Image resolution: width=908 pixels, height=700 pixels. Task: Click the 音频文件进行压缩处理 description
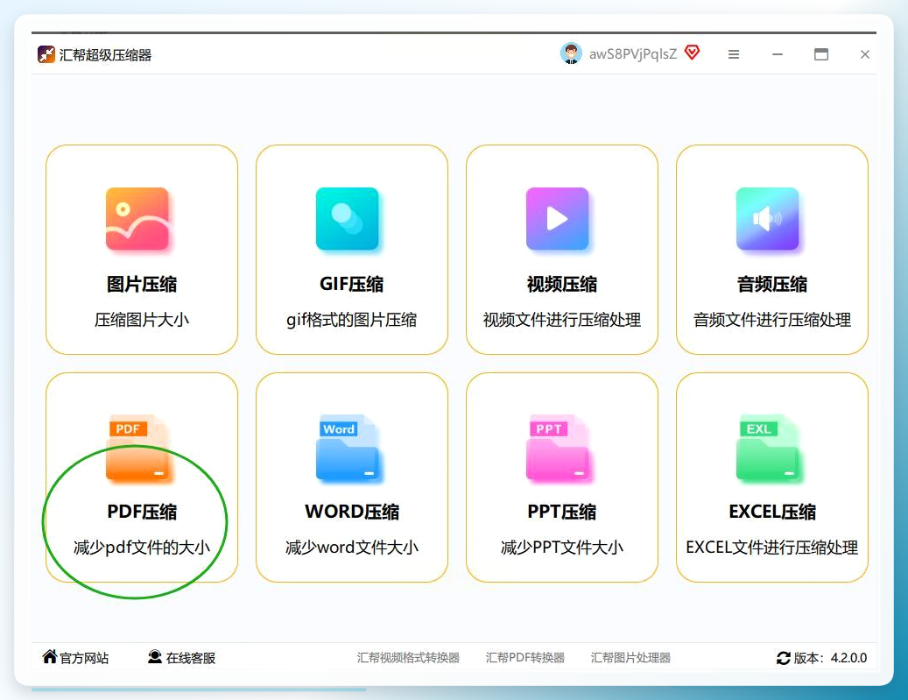coord(772,319)
